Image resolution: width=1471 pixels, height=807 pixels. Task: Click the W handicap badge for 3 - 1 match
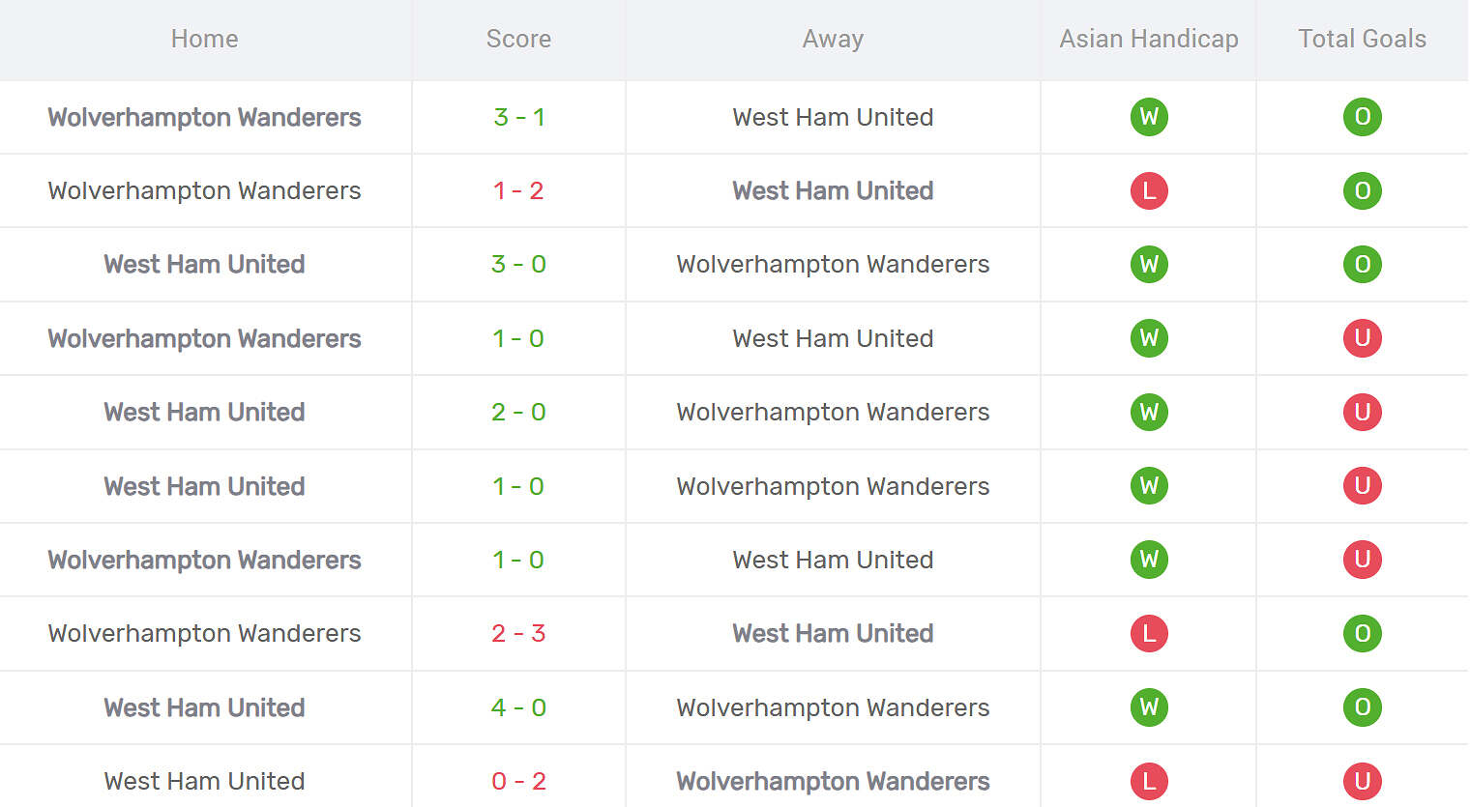(x=1149, y=117)
